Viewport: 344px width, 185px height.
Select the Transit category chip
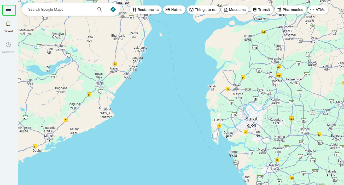(261, 10)
